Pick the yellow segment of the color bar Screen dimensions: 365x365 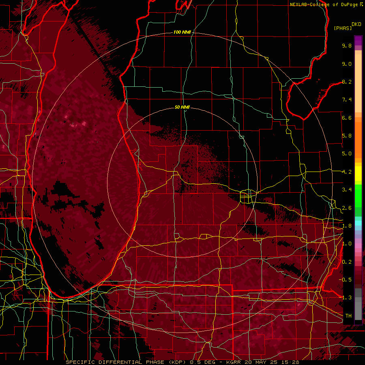point(358,174)
